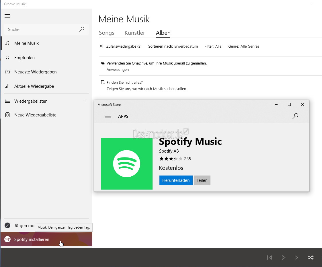Image resolution: width=322 pixels, height=267 pixels.
Task: Click the search magnifier in Groove sidebar
Action: (82, 29)
